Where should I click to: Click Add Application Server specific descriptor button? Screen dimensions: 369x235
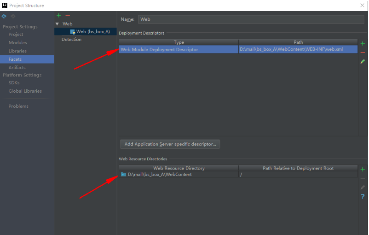170,144
